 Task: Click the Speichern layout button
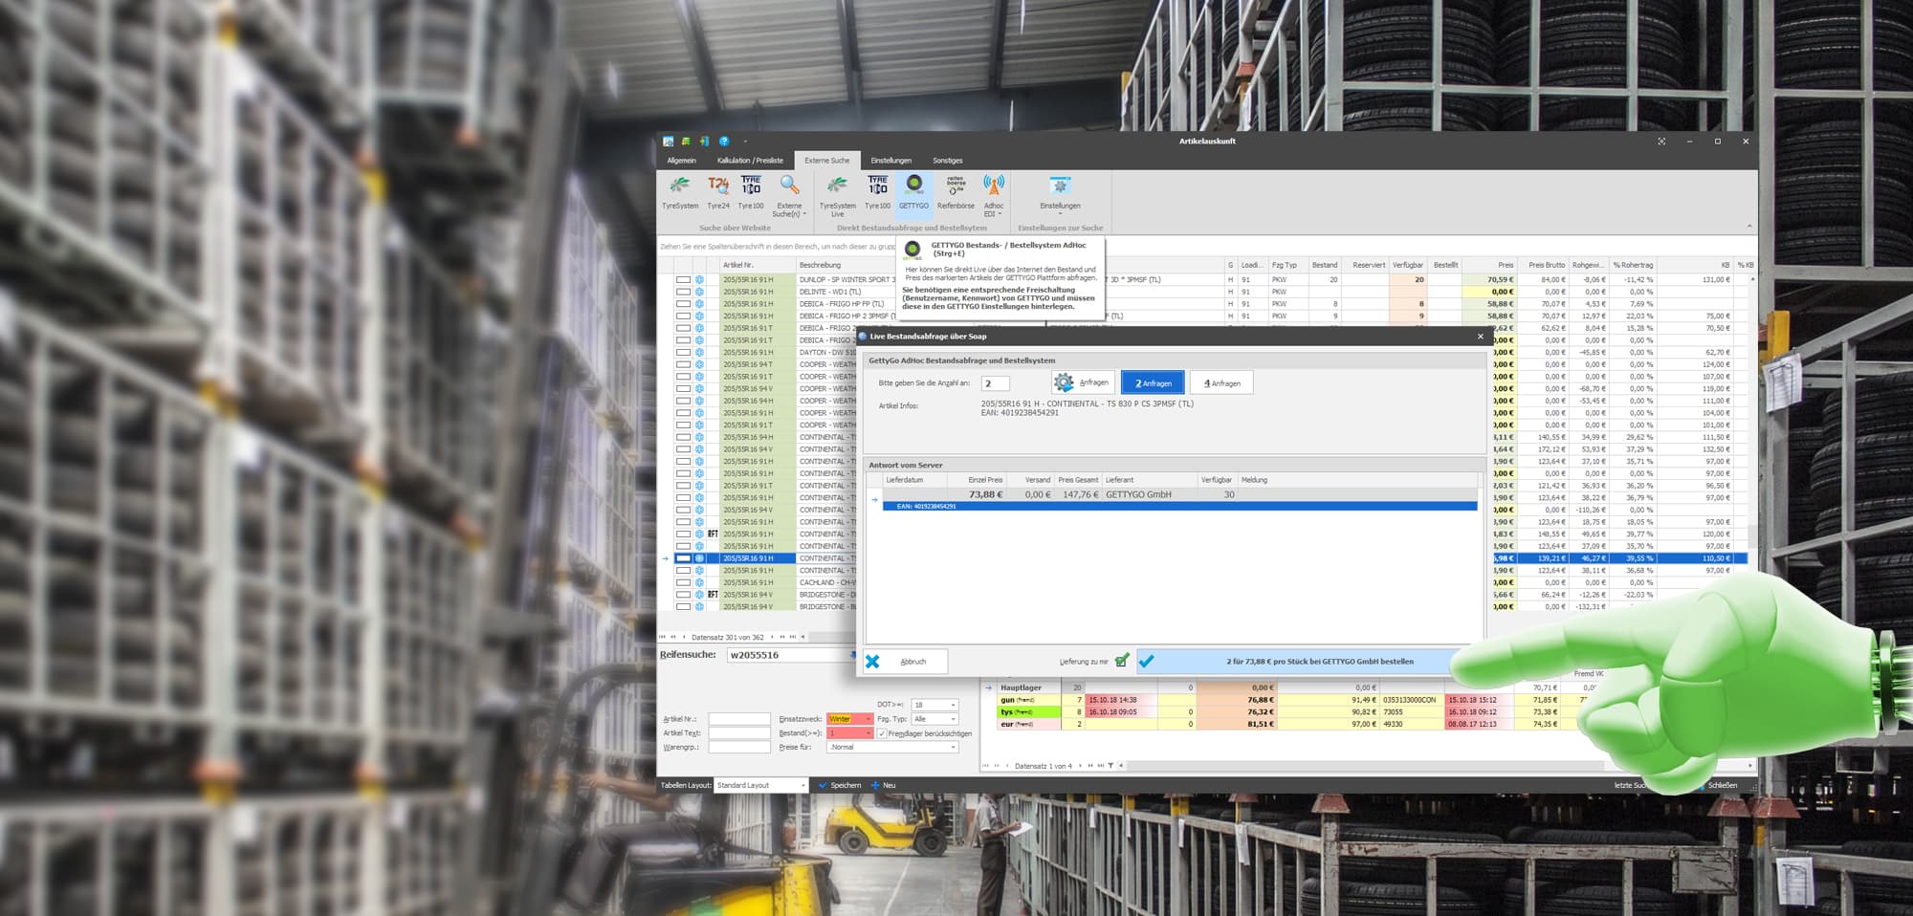(x=839, y=785)
